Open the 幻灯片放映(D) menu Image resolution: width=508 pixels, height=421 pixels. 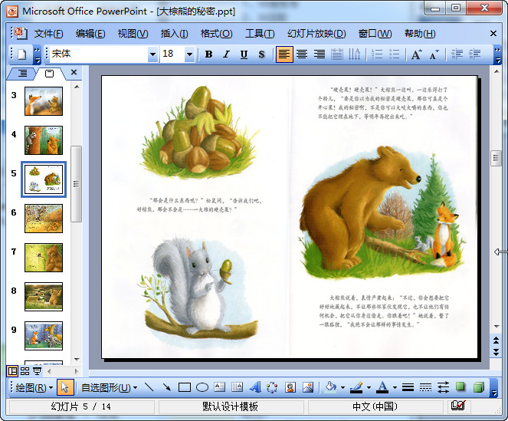(316, 34)
